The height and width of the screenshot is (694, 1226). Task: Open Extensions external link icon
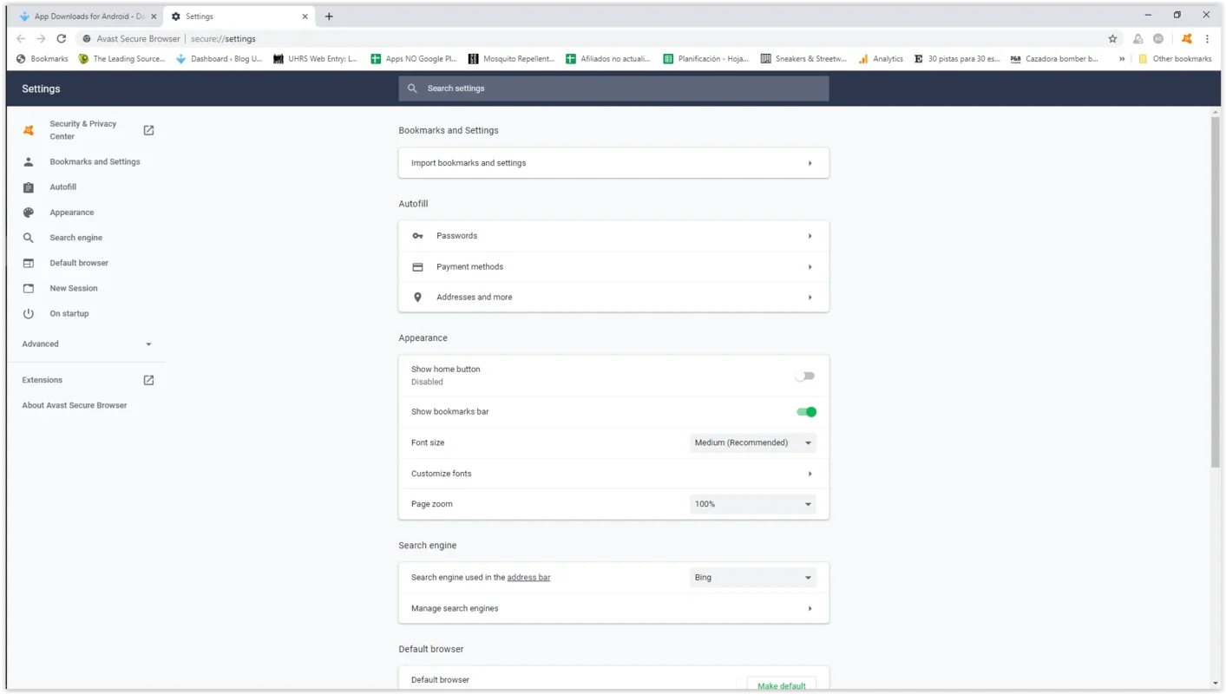[148, 380]
